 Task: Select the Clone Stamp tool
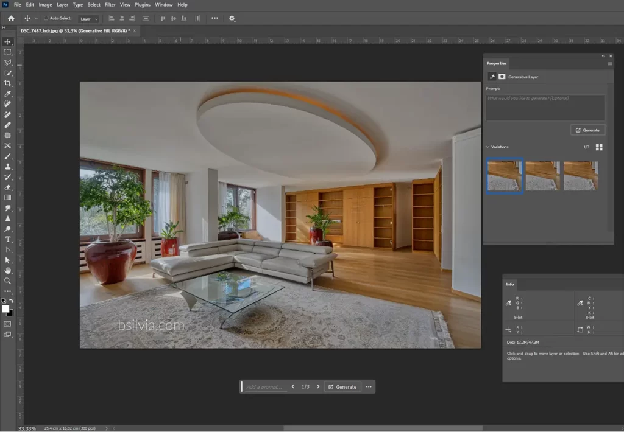coord(7,167)
